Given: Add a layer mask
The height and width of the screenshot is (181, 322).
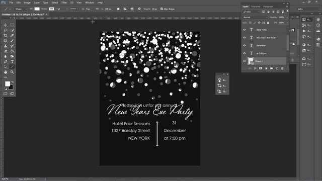Looking at the screenshot, I should point(261,68).
